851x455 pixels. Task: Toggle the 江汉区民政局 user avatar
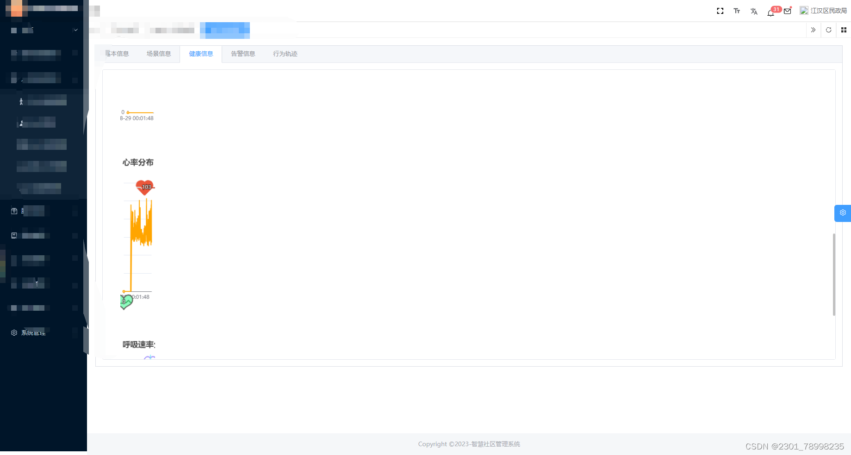click(x=804, y=10)
